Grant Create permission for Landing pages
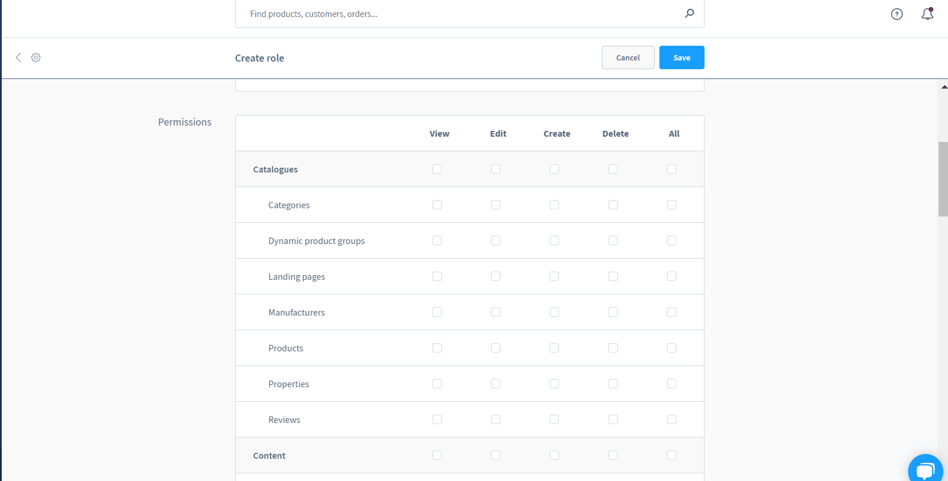This screenshot has height=481, width=948. click(554, 276)
